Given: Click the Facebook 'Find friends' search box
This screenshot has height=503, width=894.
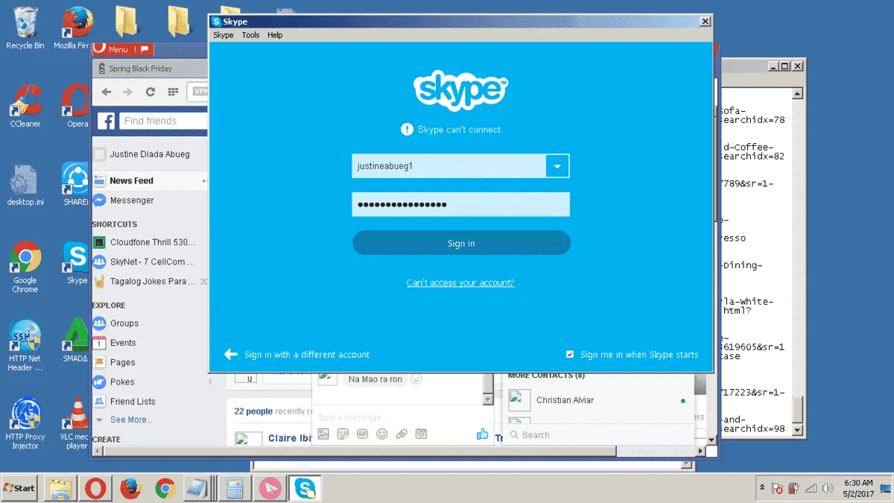Looking at the screenshot, I should tap(163, 121).
